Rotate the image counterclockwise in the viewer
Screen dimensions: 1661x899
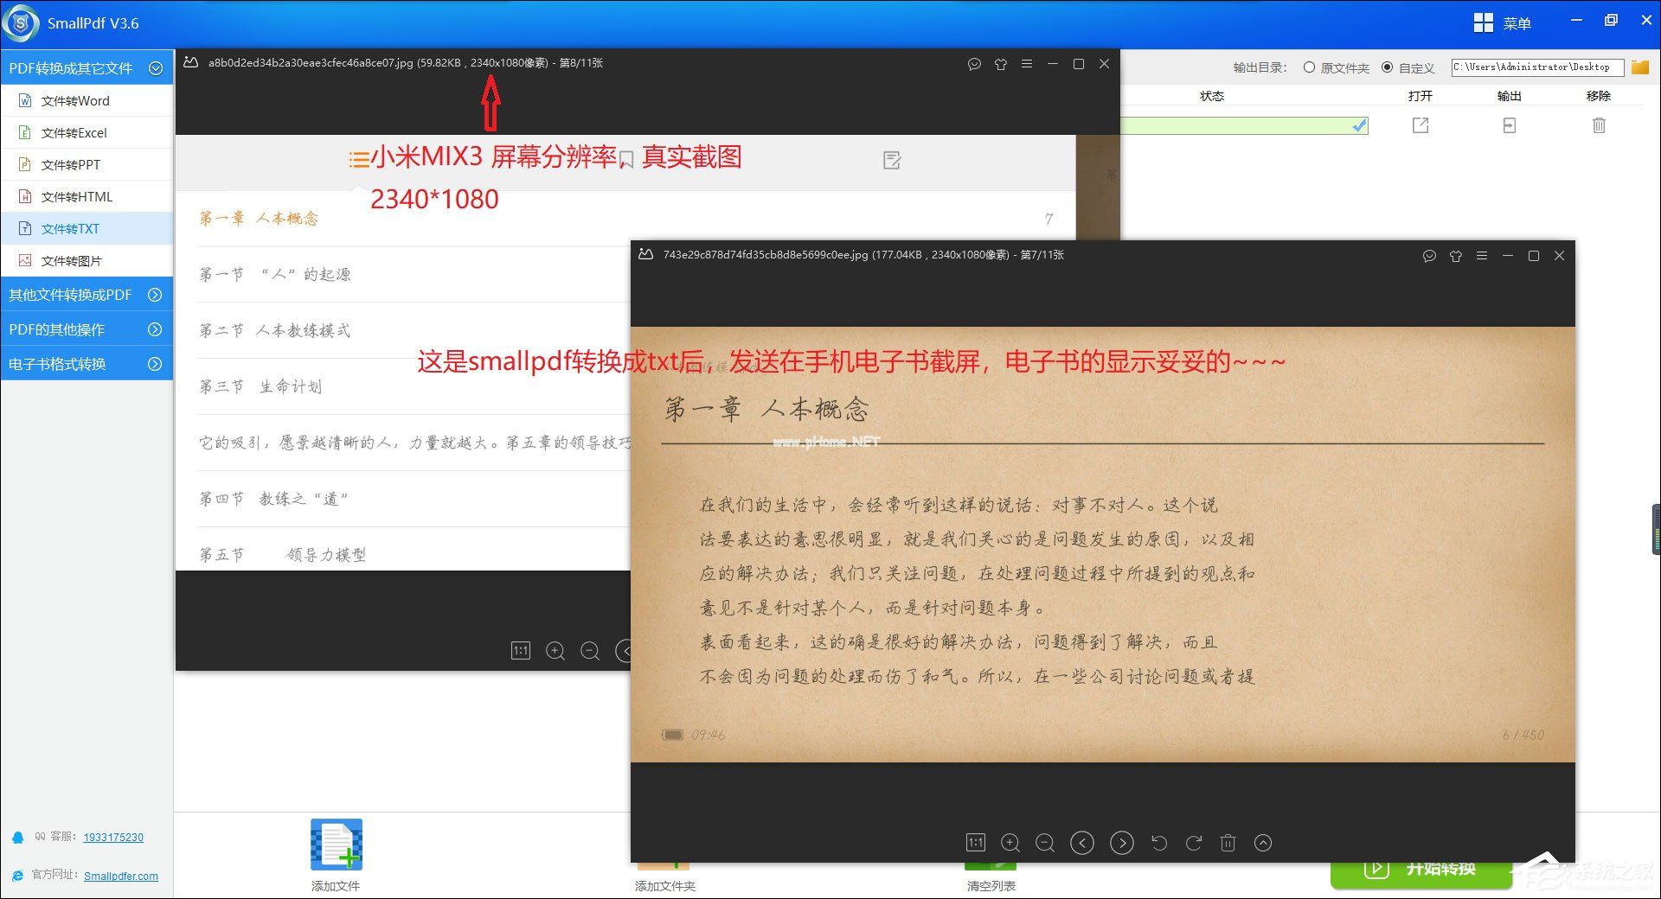pos(1159,843)
